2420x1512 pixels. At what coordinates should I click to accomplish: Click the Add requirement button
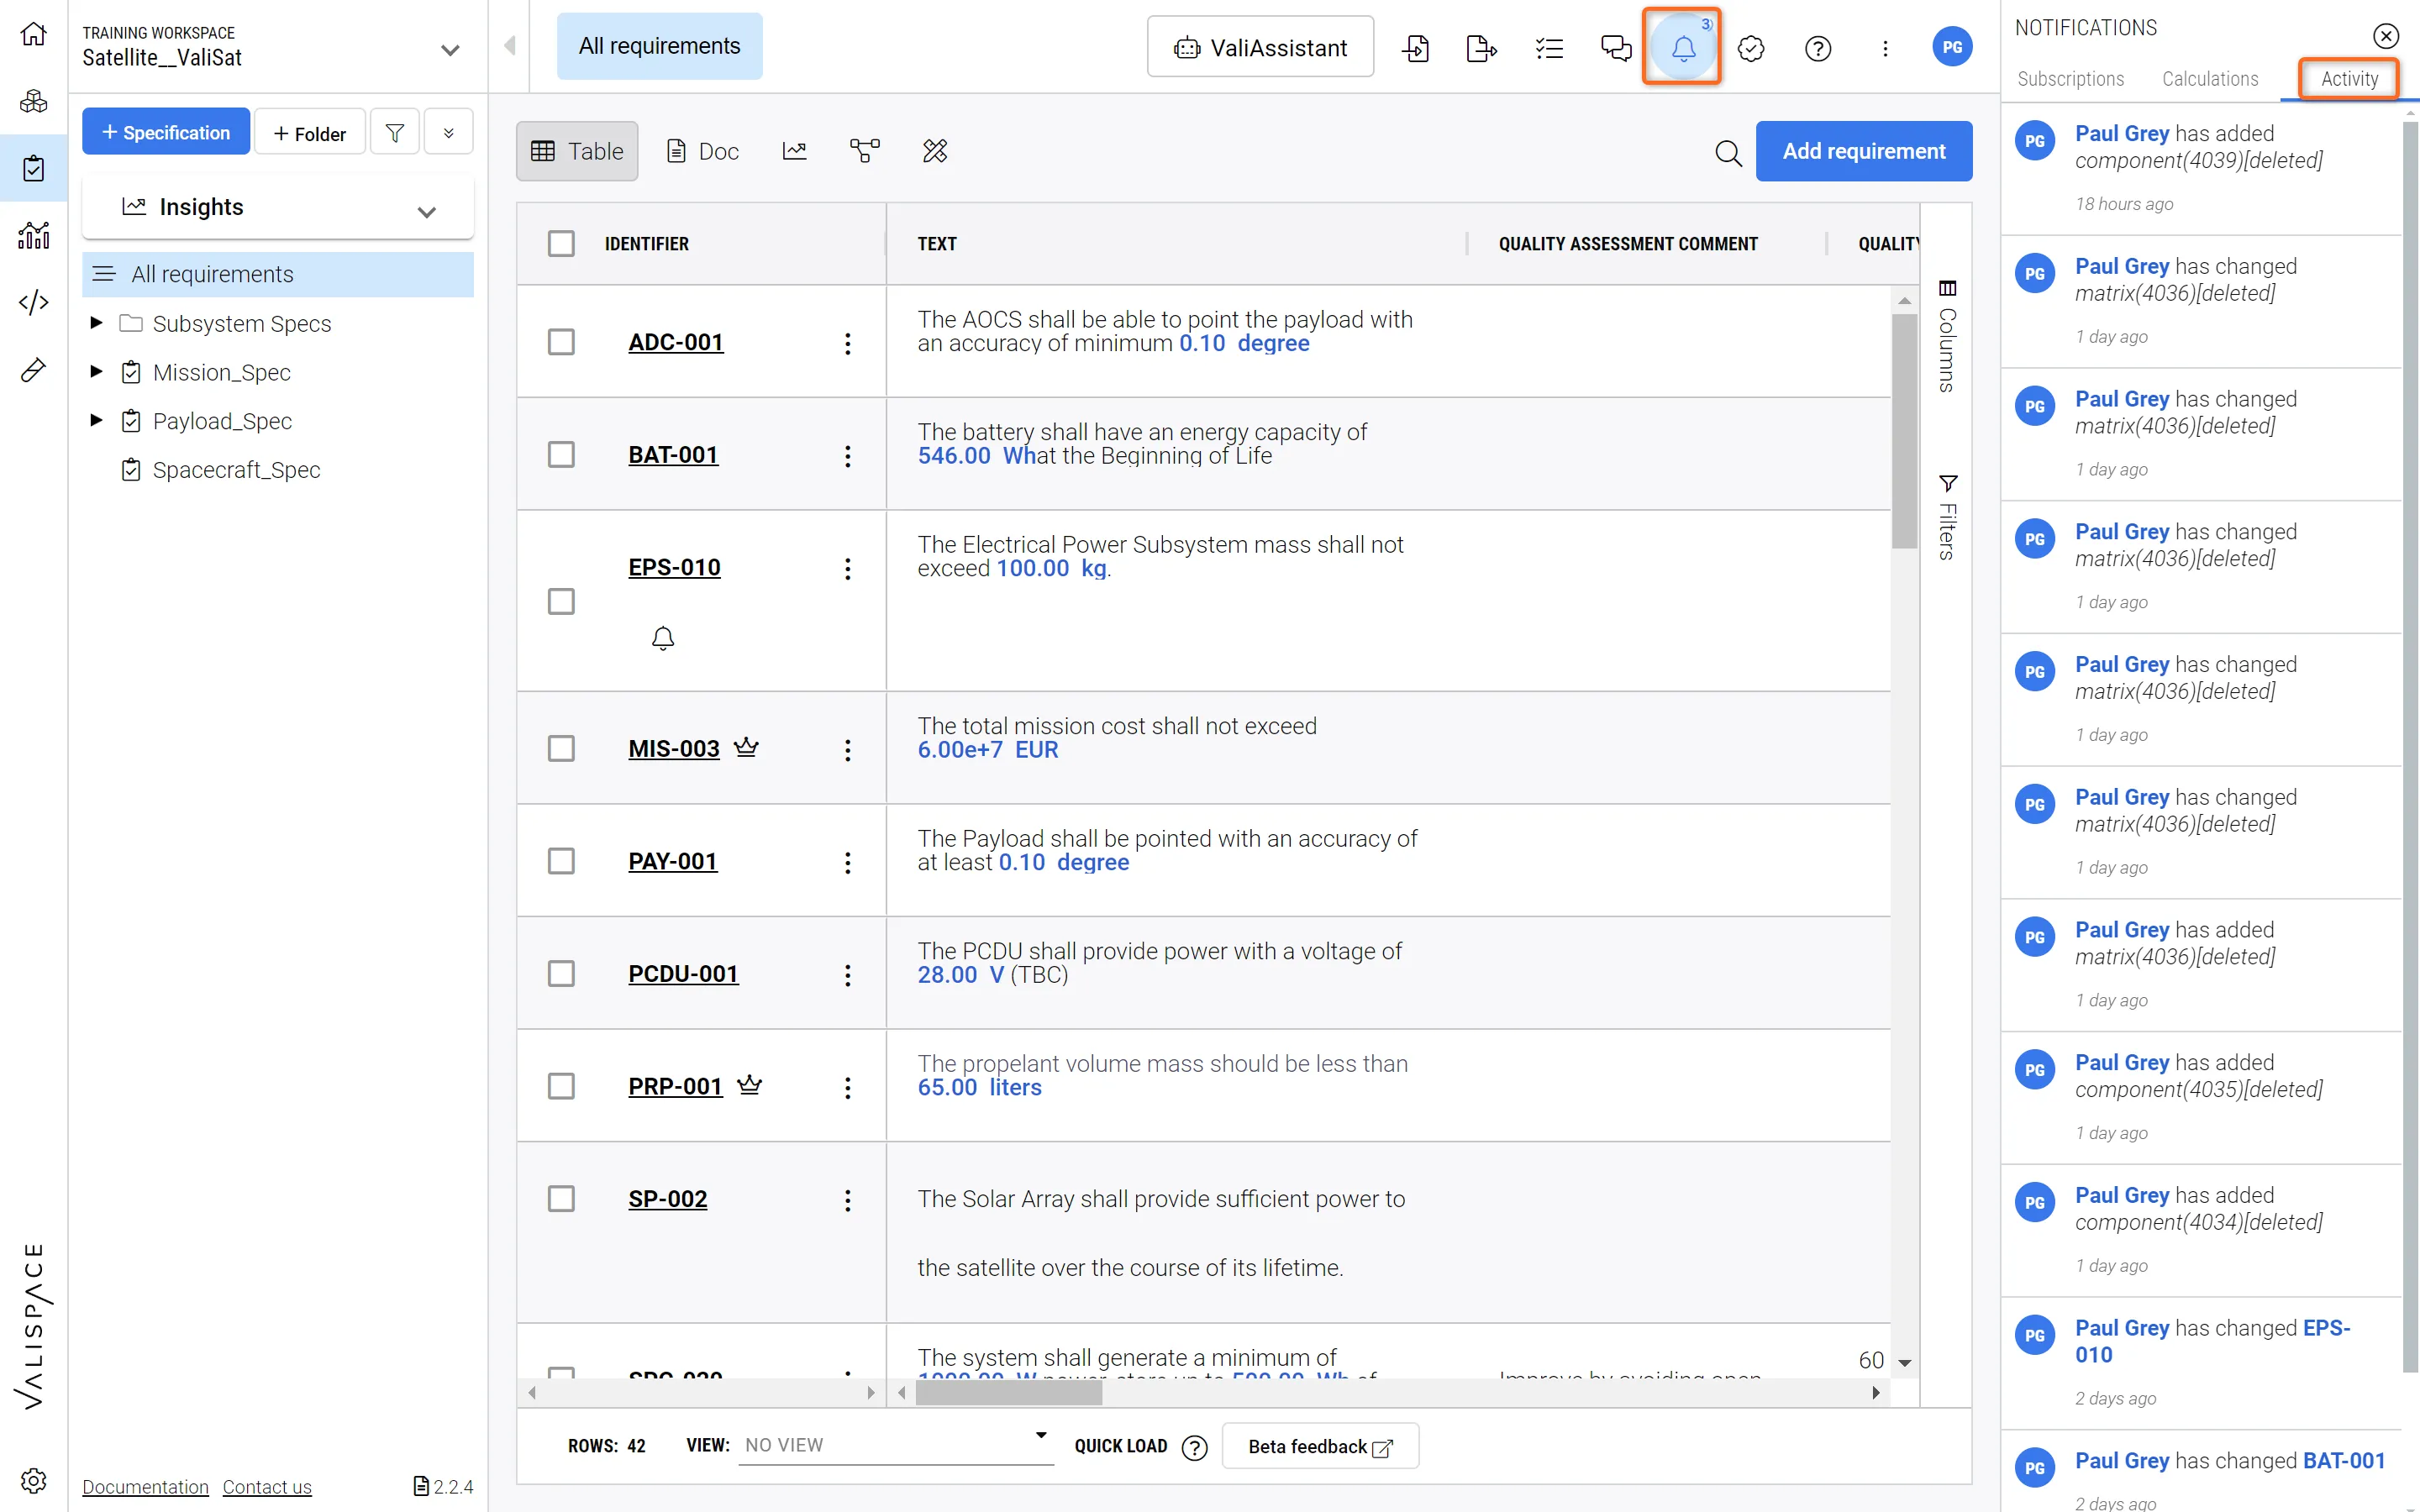1863,151
